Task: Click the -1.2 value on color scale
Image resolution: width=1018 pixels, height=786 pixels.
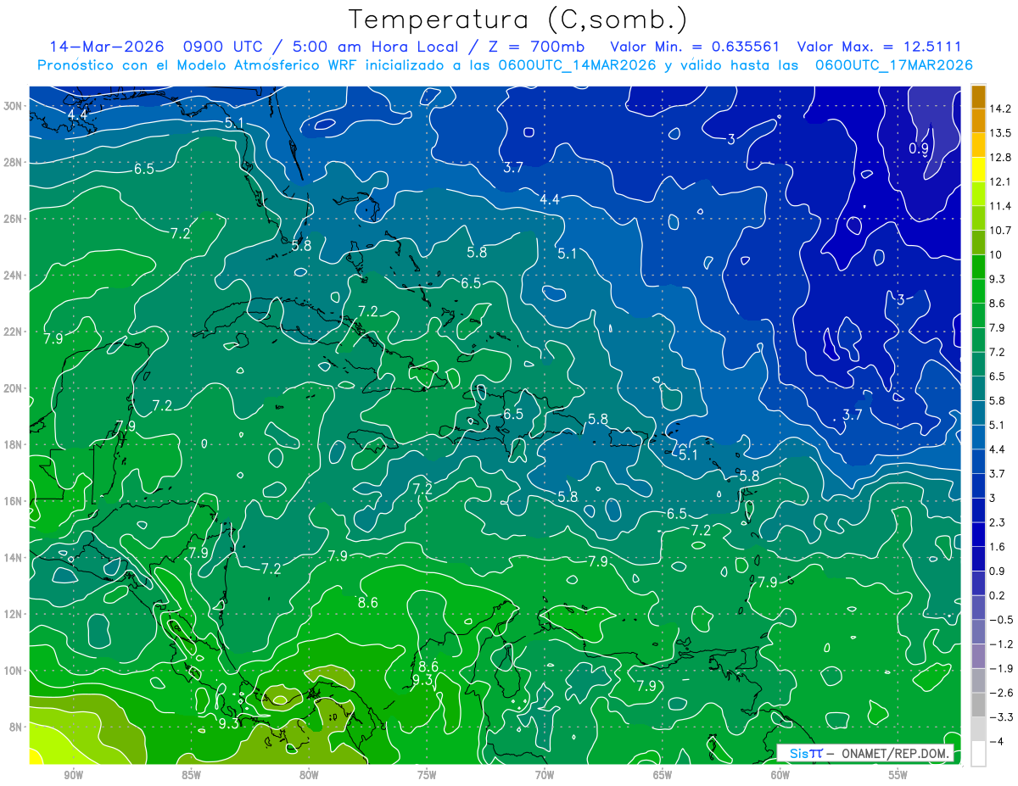Action: pos(1002,644)
